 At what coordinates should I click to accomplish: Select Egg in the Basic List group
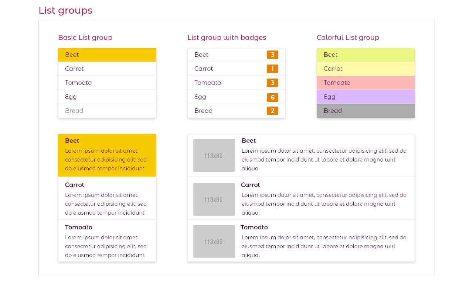[x=107, y=97]
